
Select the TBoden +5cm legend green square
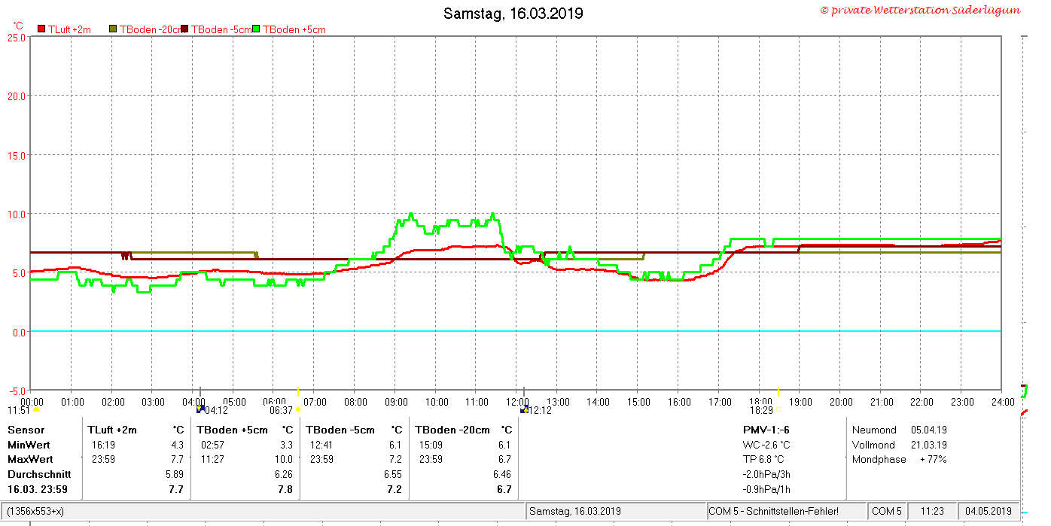[x=257, y=29]
